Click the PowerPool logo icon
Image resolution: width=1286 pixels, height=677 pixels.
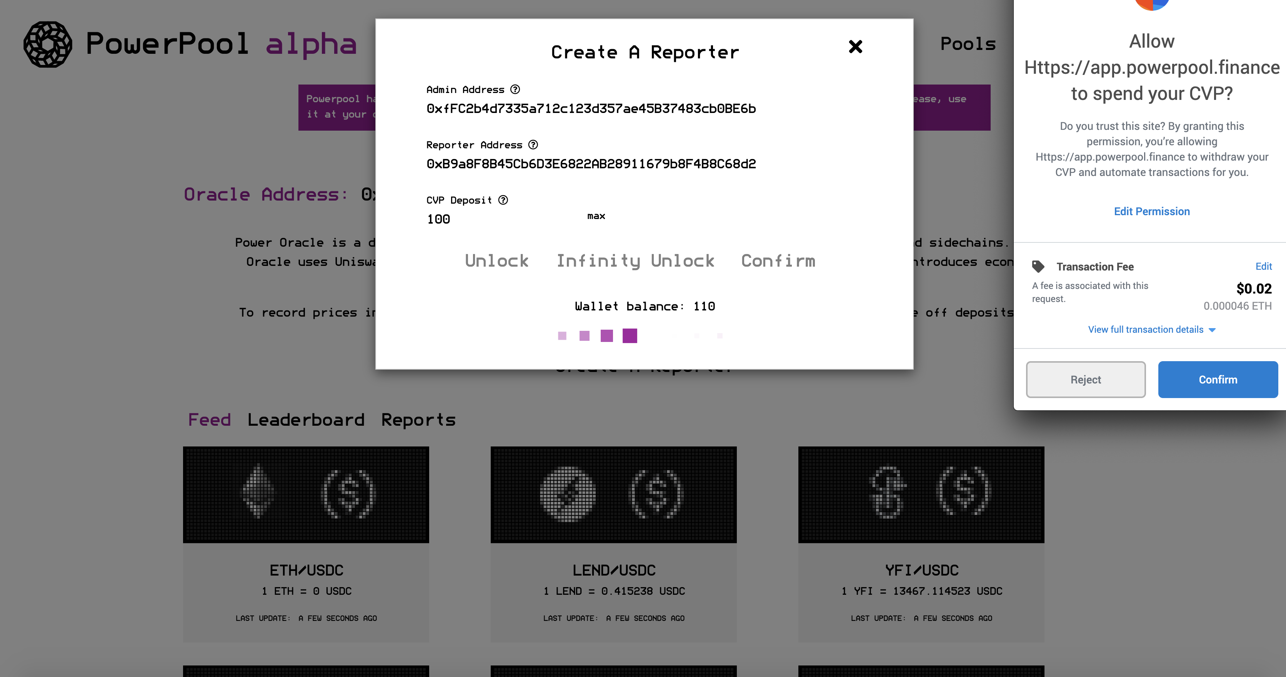tap(47, 44)
